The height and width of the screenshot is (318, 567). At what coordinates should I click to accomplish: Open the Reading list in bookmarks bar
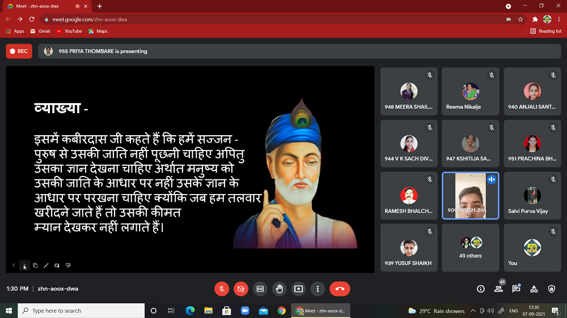(x=546, y=31)
